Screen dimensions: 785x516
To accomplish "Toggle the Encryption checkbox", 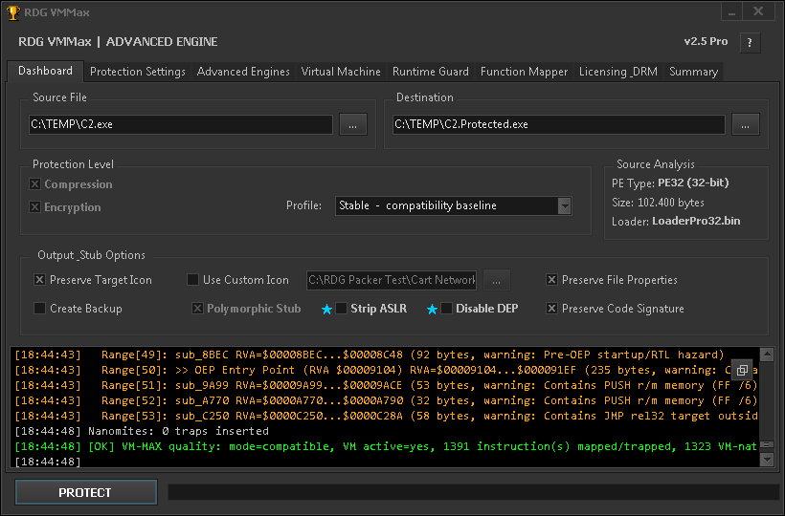I will (34, 206).
